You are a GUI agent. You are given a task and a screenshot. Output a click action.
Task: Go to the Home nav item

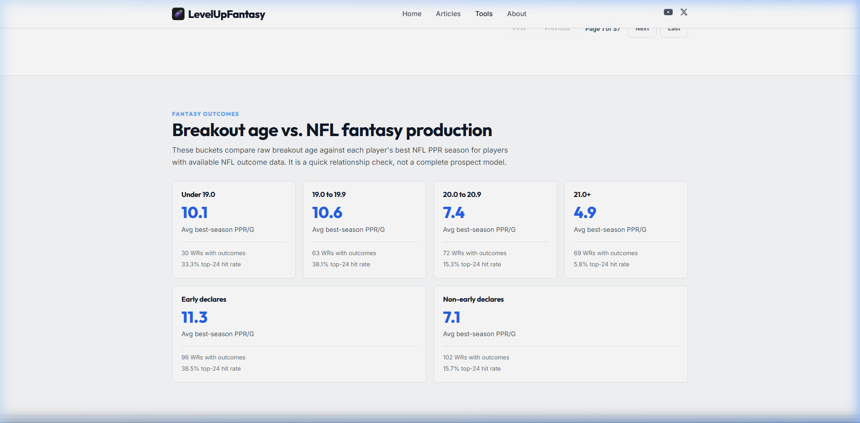click(x=412, y=14)
